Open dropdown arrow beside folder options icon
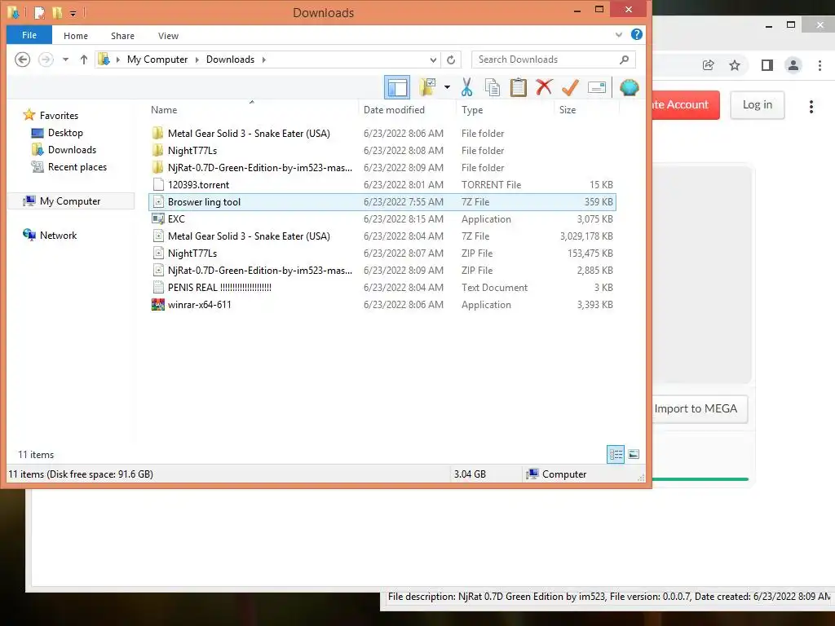 [x=447, y=87]
